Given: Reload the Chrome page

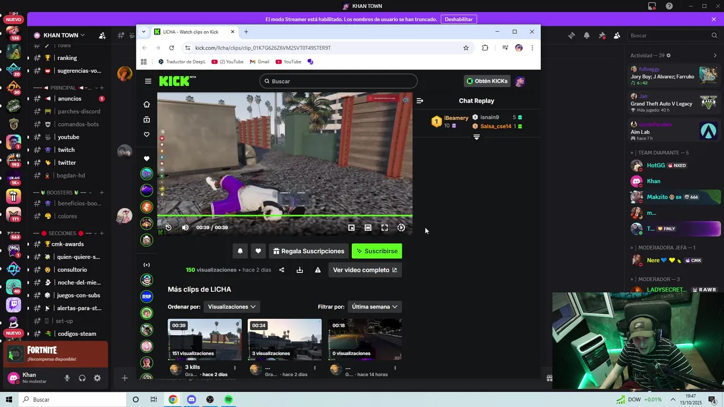Looking at the screenshot, I should 171,48.
